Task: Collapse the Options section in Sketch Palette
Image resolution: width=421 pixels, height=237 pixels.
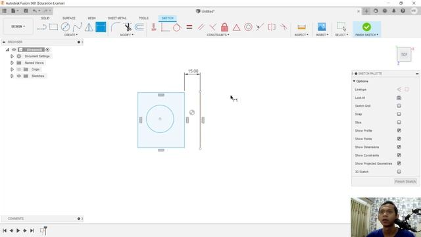Action: (354, 81)
